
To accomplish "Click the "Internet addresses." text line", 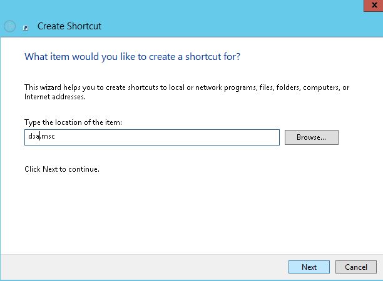I will (x=54, y=97).
